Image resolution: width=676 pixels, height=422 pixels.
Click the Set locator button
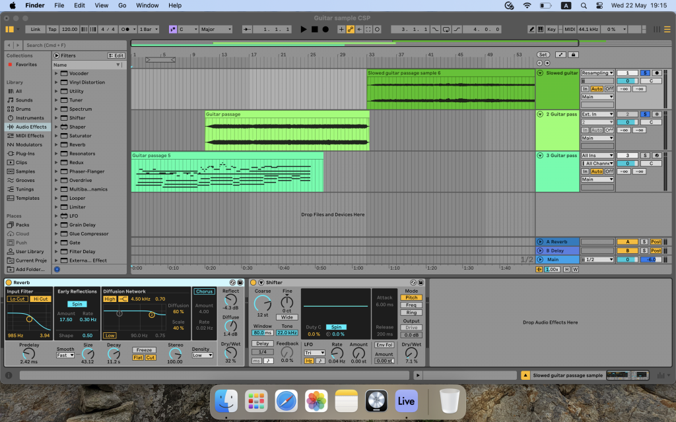point(543,55)
